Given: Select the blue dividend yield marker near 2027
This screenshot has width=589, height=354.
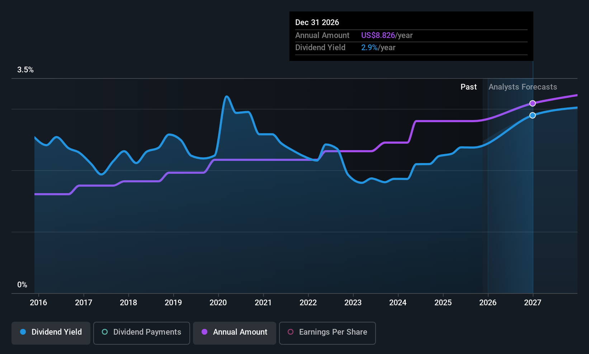Looking at the screenshot, I should click(x=532, y=115).
